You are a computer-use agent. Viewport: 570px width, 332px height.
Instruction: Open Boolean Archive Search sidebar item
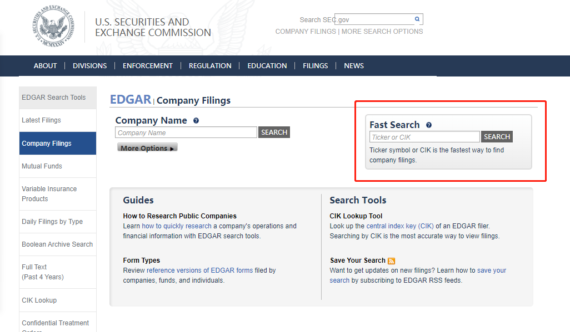point(58,244)
